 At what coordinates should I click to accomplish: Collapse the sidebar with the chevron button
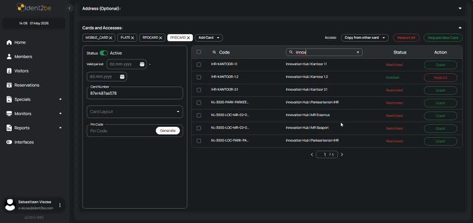click(x=70, y=8)
